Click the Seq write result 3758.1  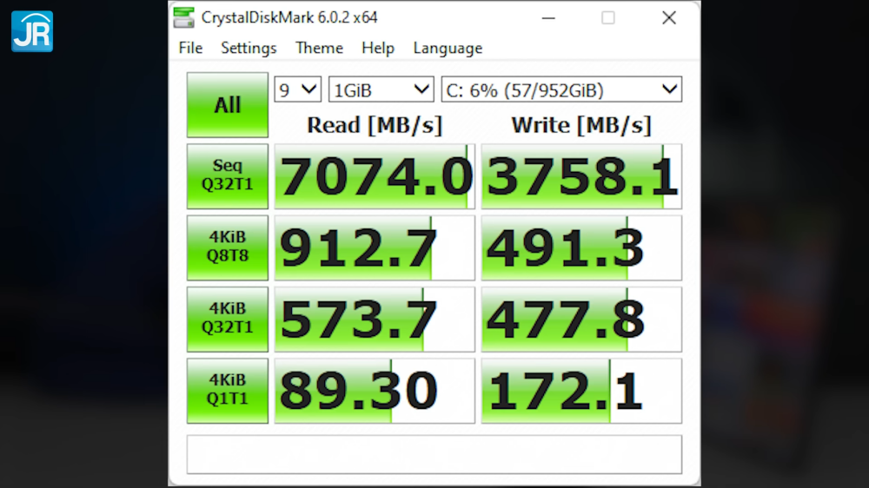(581, 176)
